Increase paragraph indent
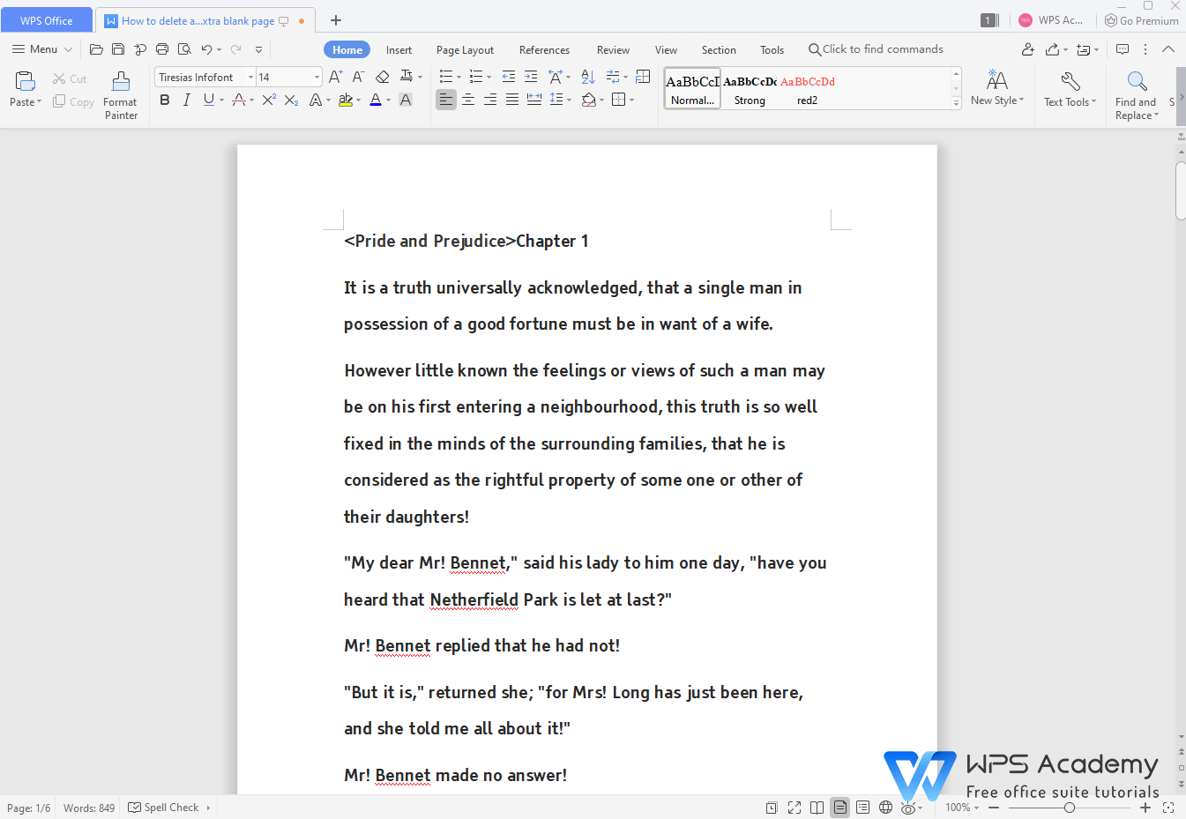The width and height of the screenshot is (1186, 819). coord(531,78)
